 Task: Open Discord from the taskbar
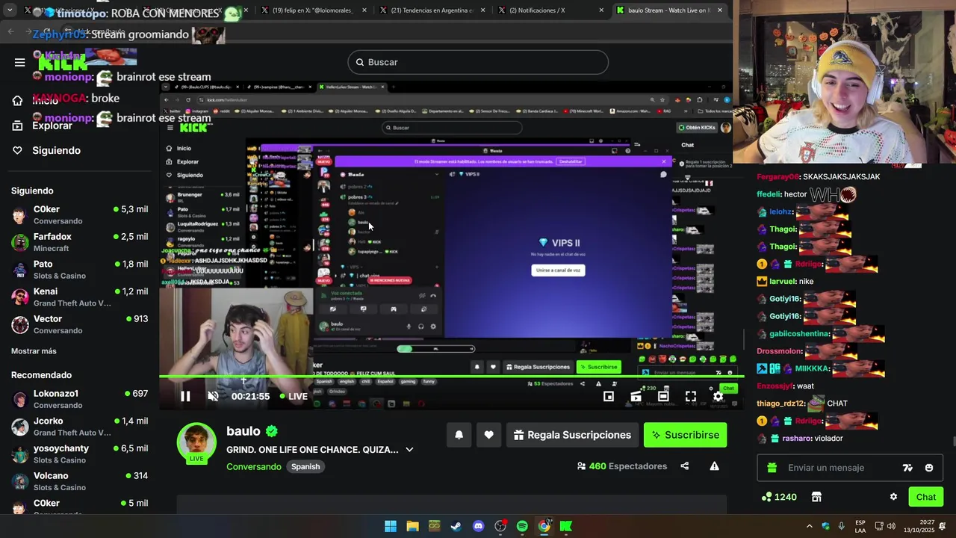click(478, 526)
